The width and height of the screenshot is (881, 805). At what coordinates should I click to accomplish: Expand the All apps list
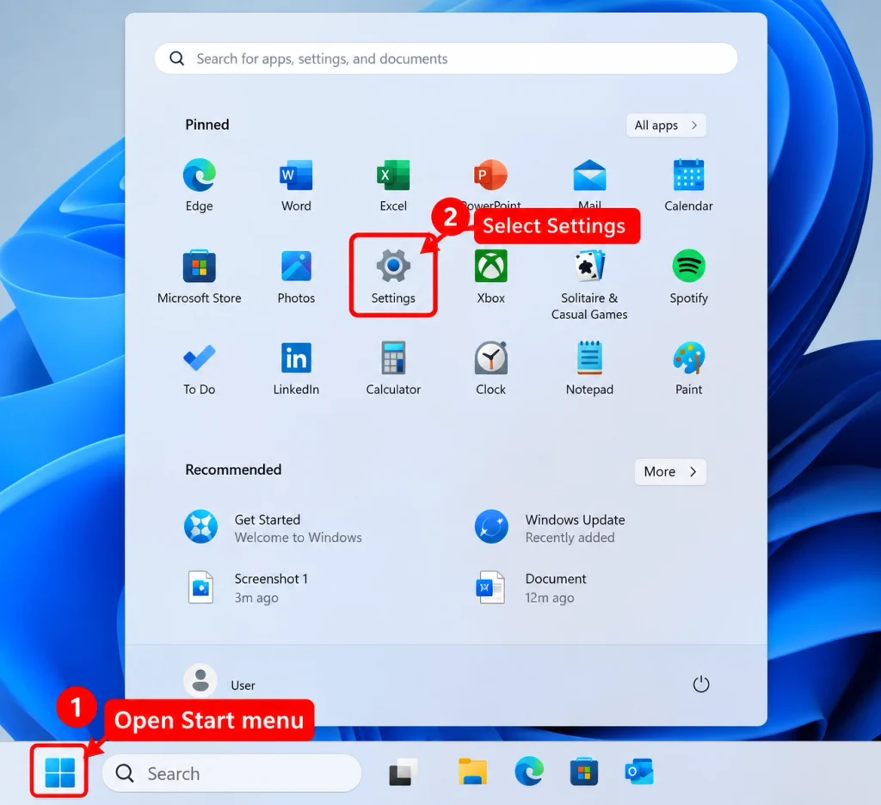[666, 126]
